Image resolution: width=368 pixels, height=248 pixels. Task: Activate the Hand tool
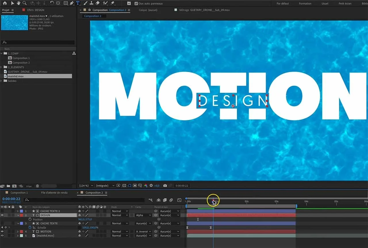point(18,3)
